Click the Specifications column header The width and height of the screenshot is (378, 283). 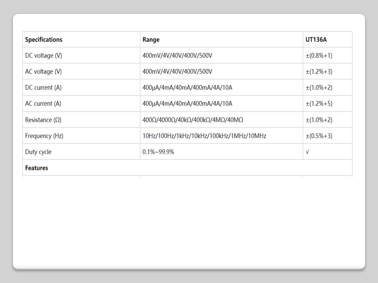[x=44, y=40]
